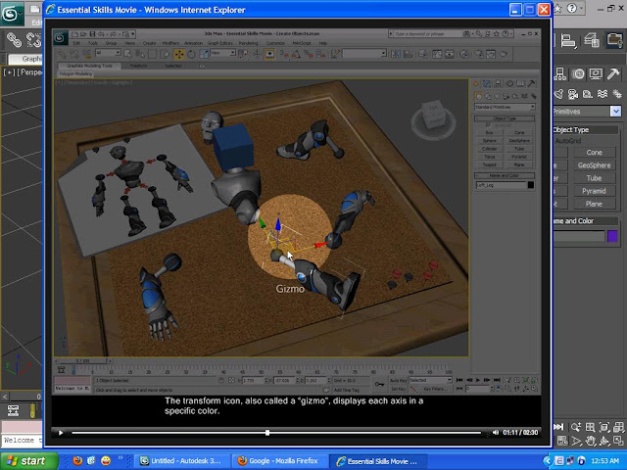Open selection filter 'All' dropdown in movie
The image size is (627, 470).
[x=108, y=53]
